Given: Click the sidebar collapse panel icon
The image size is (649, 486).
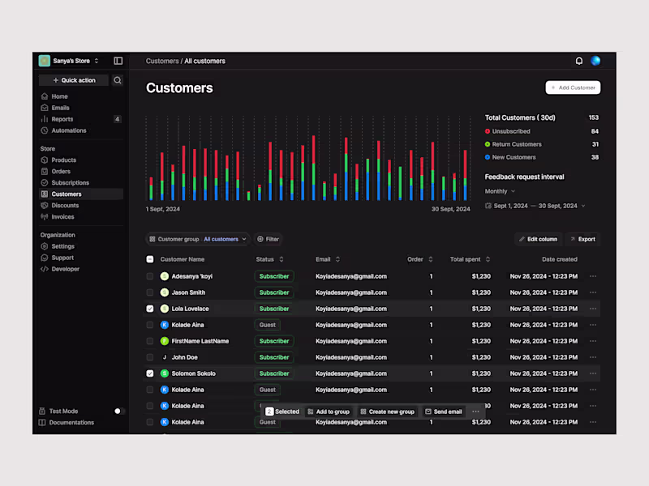Looking at the screenshot, I should pyautogui.click(x=118, y=61).
